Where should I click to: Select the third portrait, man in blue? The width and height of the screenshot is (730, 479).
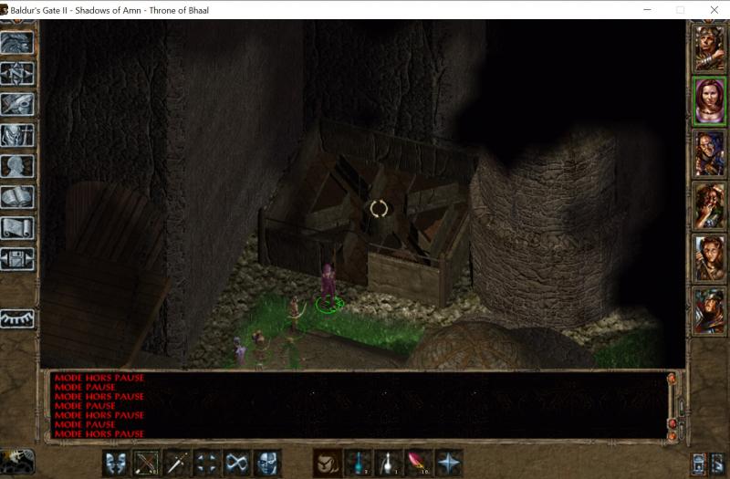[709, 153]
